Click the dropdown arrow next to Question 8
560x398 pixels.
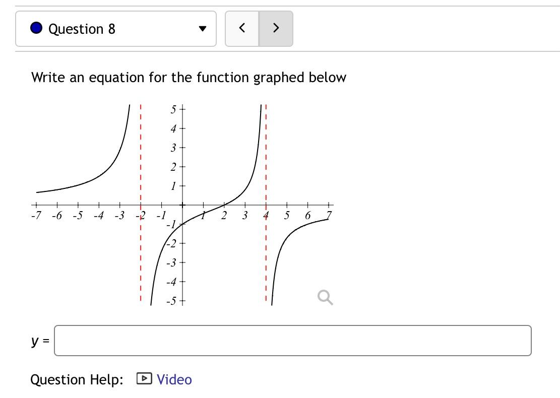pos(202,29)
